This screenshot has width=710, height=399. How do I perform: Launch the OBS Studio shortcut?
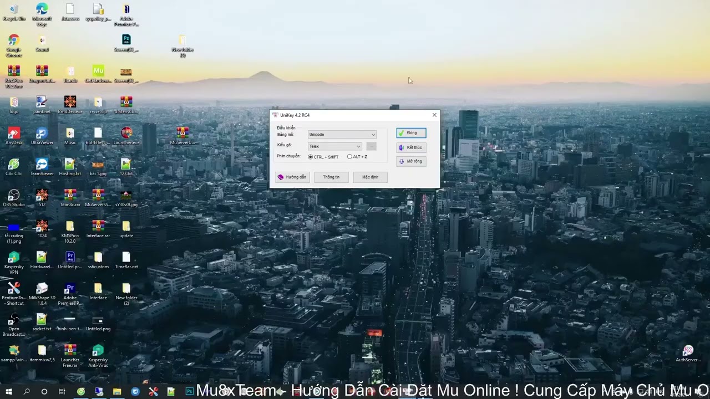point(14,198)
